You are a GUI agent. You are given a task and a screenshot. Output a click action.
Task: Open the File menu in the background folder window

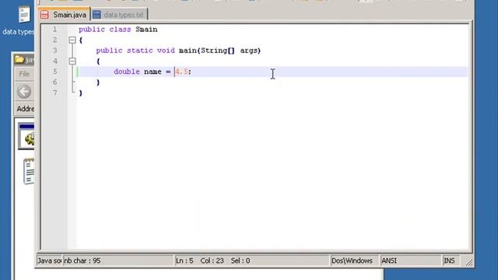pos(24,74)
